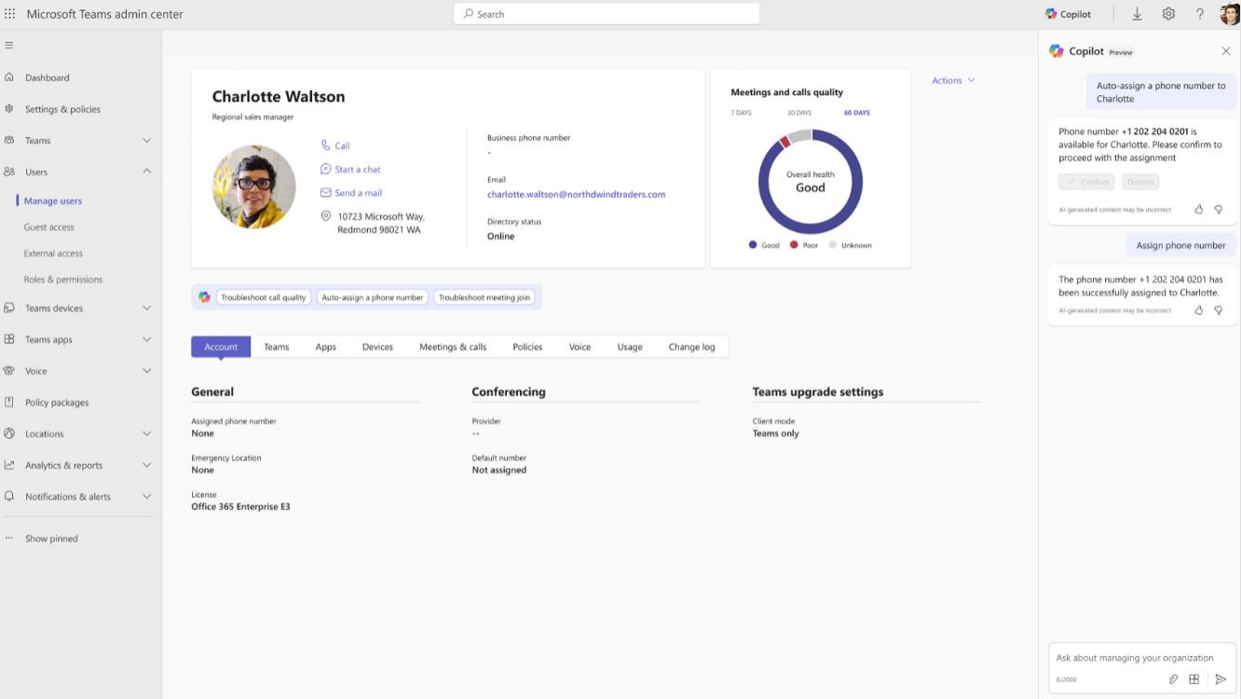Viewport: 1241px width, 699px height.
Task: Open the settings gear icon
Action: (1168, 14)
